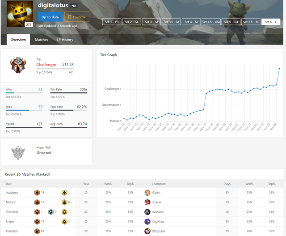286x236 pixels.
Task: Click the Twinshot trait row name
Action: tap(12, 231)
